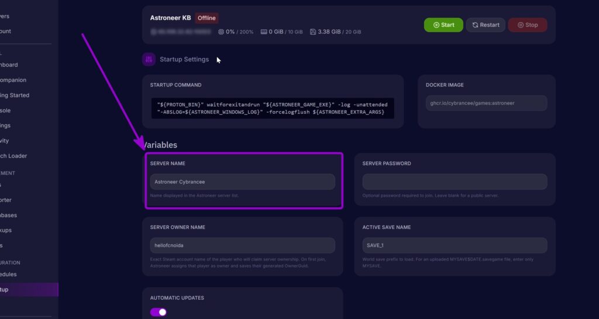This screenshot has height=319, width=599.
Task: Click the Offline status badge
Action: pos(206,18)
